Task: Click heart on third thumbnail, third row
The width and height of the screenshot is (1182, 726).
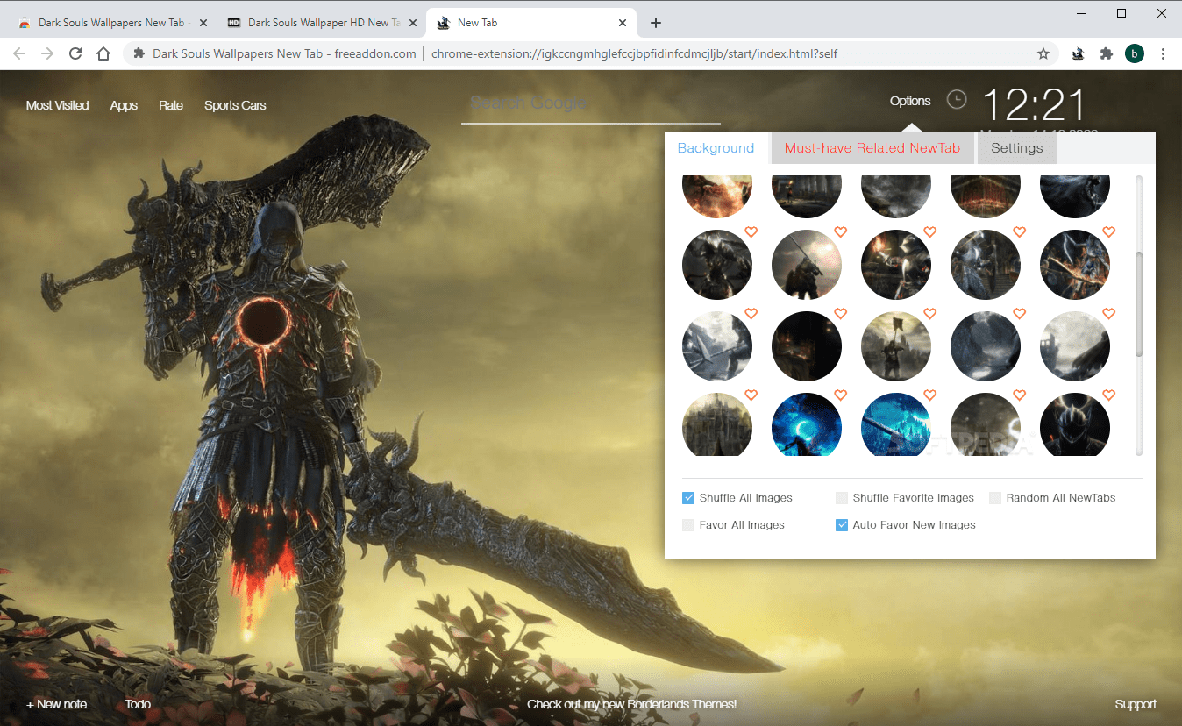Action: [x=929, y=314]
